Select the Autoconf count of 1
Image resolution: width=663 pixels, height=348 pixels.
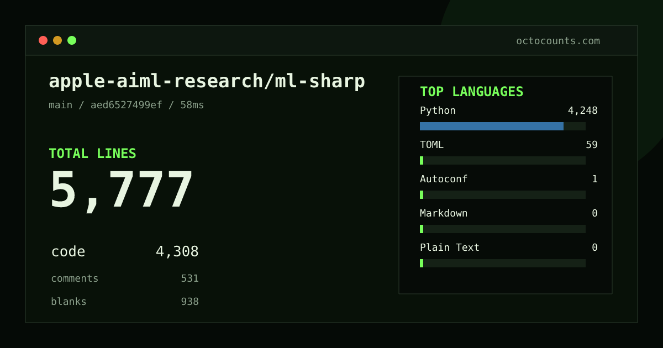[594, 179]
